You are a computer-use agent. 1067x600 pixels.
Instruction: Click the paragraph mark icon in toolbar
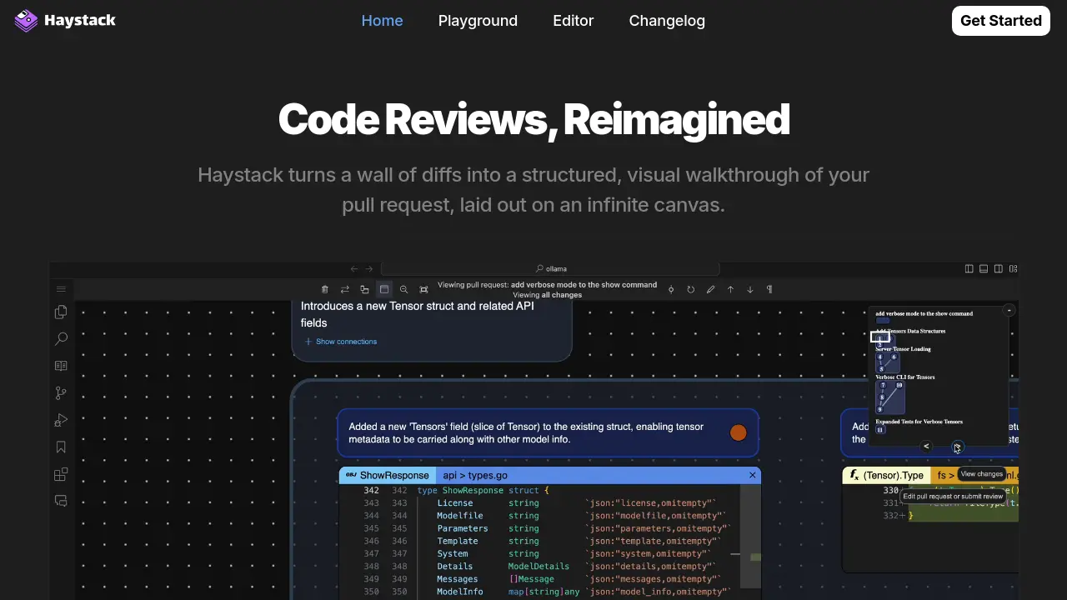[769, 289]
